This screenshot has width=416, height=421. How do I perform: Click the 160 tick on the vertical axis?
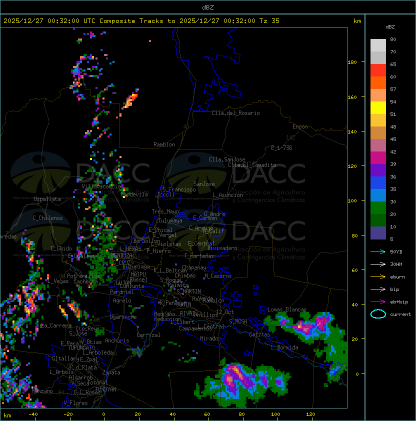pos(352,97)
